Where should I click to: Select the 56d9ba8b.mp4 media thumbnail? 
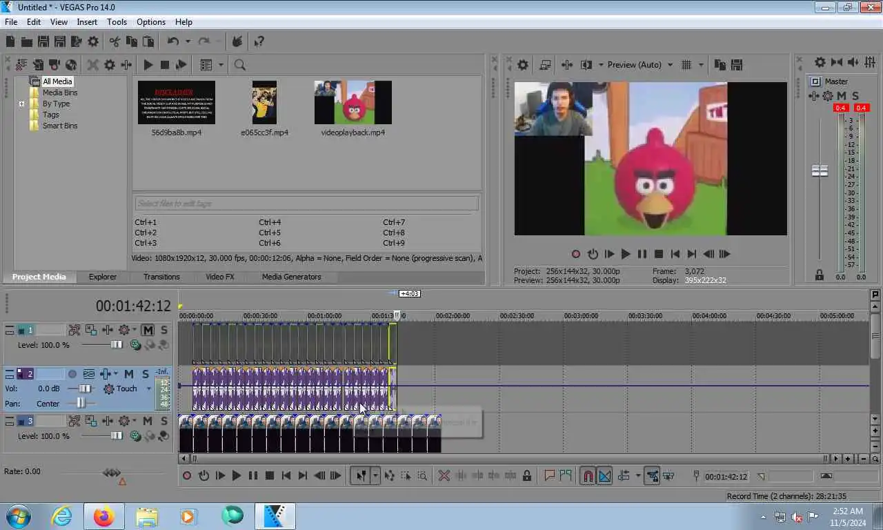(x=177, y=103)
